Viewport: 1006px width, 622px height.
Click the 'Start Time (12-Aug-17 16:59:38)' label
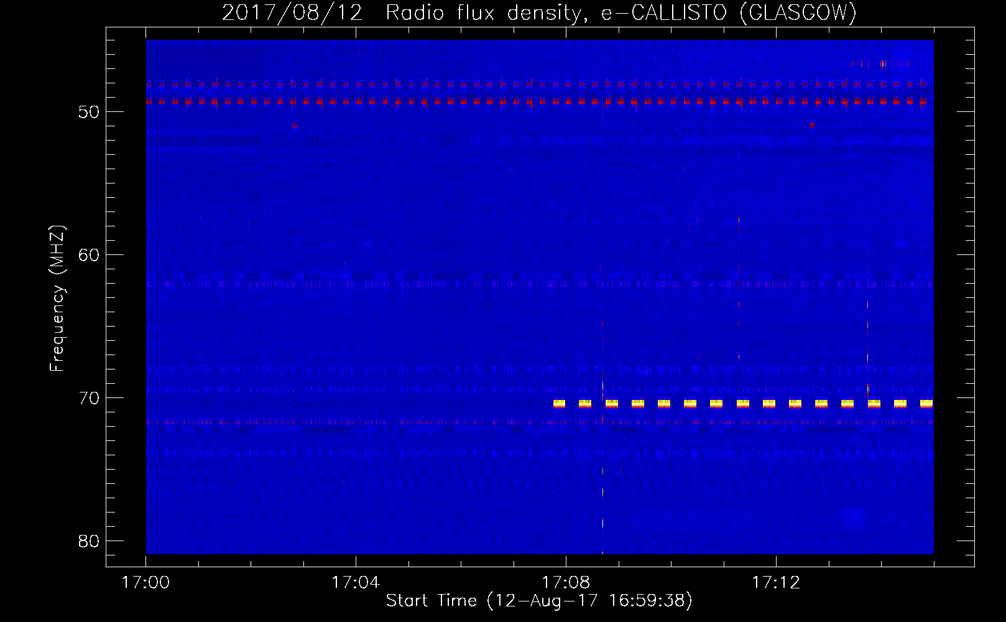pyautogui.click(x=539, y=601)
